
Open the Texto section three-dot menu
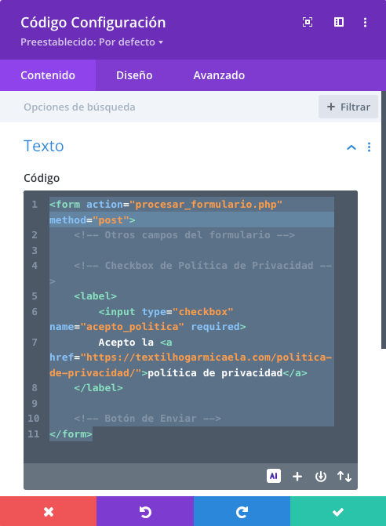pyautogui.click(x=369, y=147)
